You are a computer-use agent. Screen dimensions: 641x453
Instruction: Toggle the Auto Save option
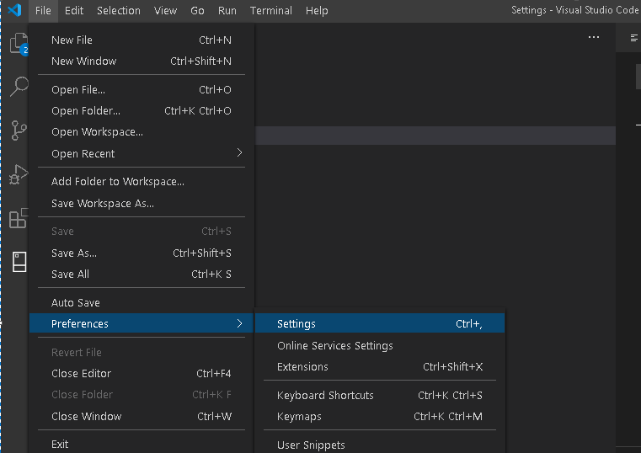tap(76, 302)
